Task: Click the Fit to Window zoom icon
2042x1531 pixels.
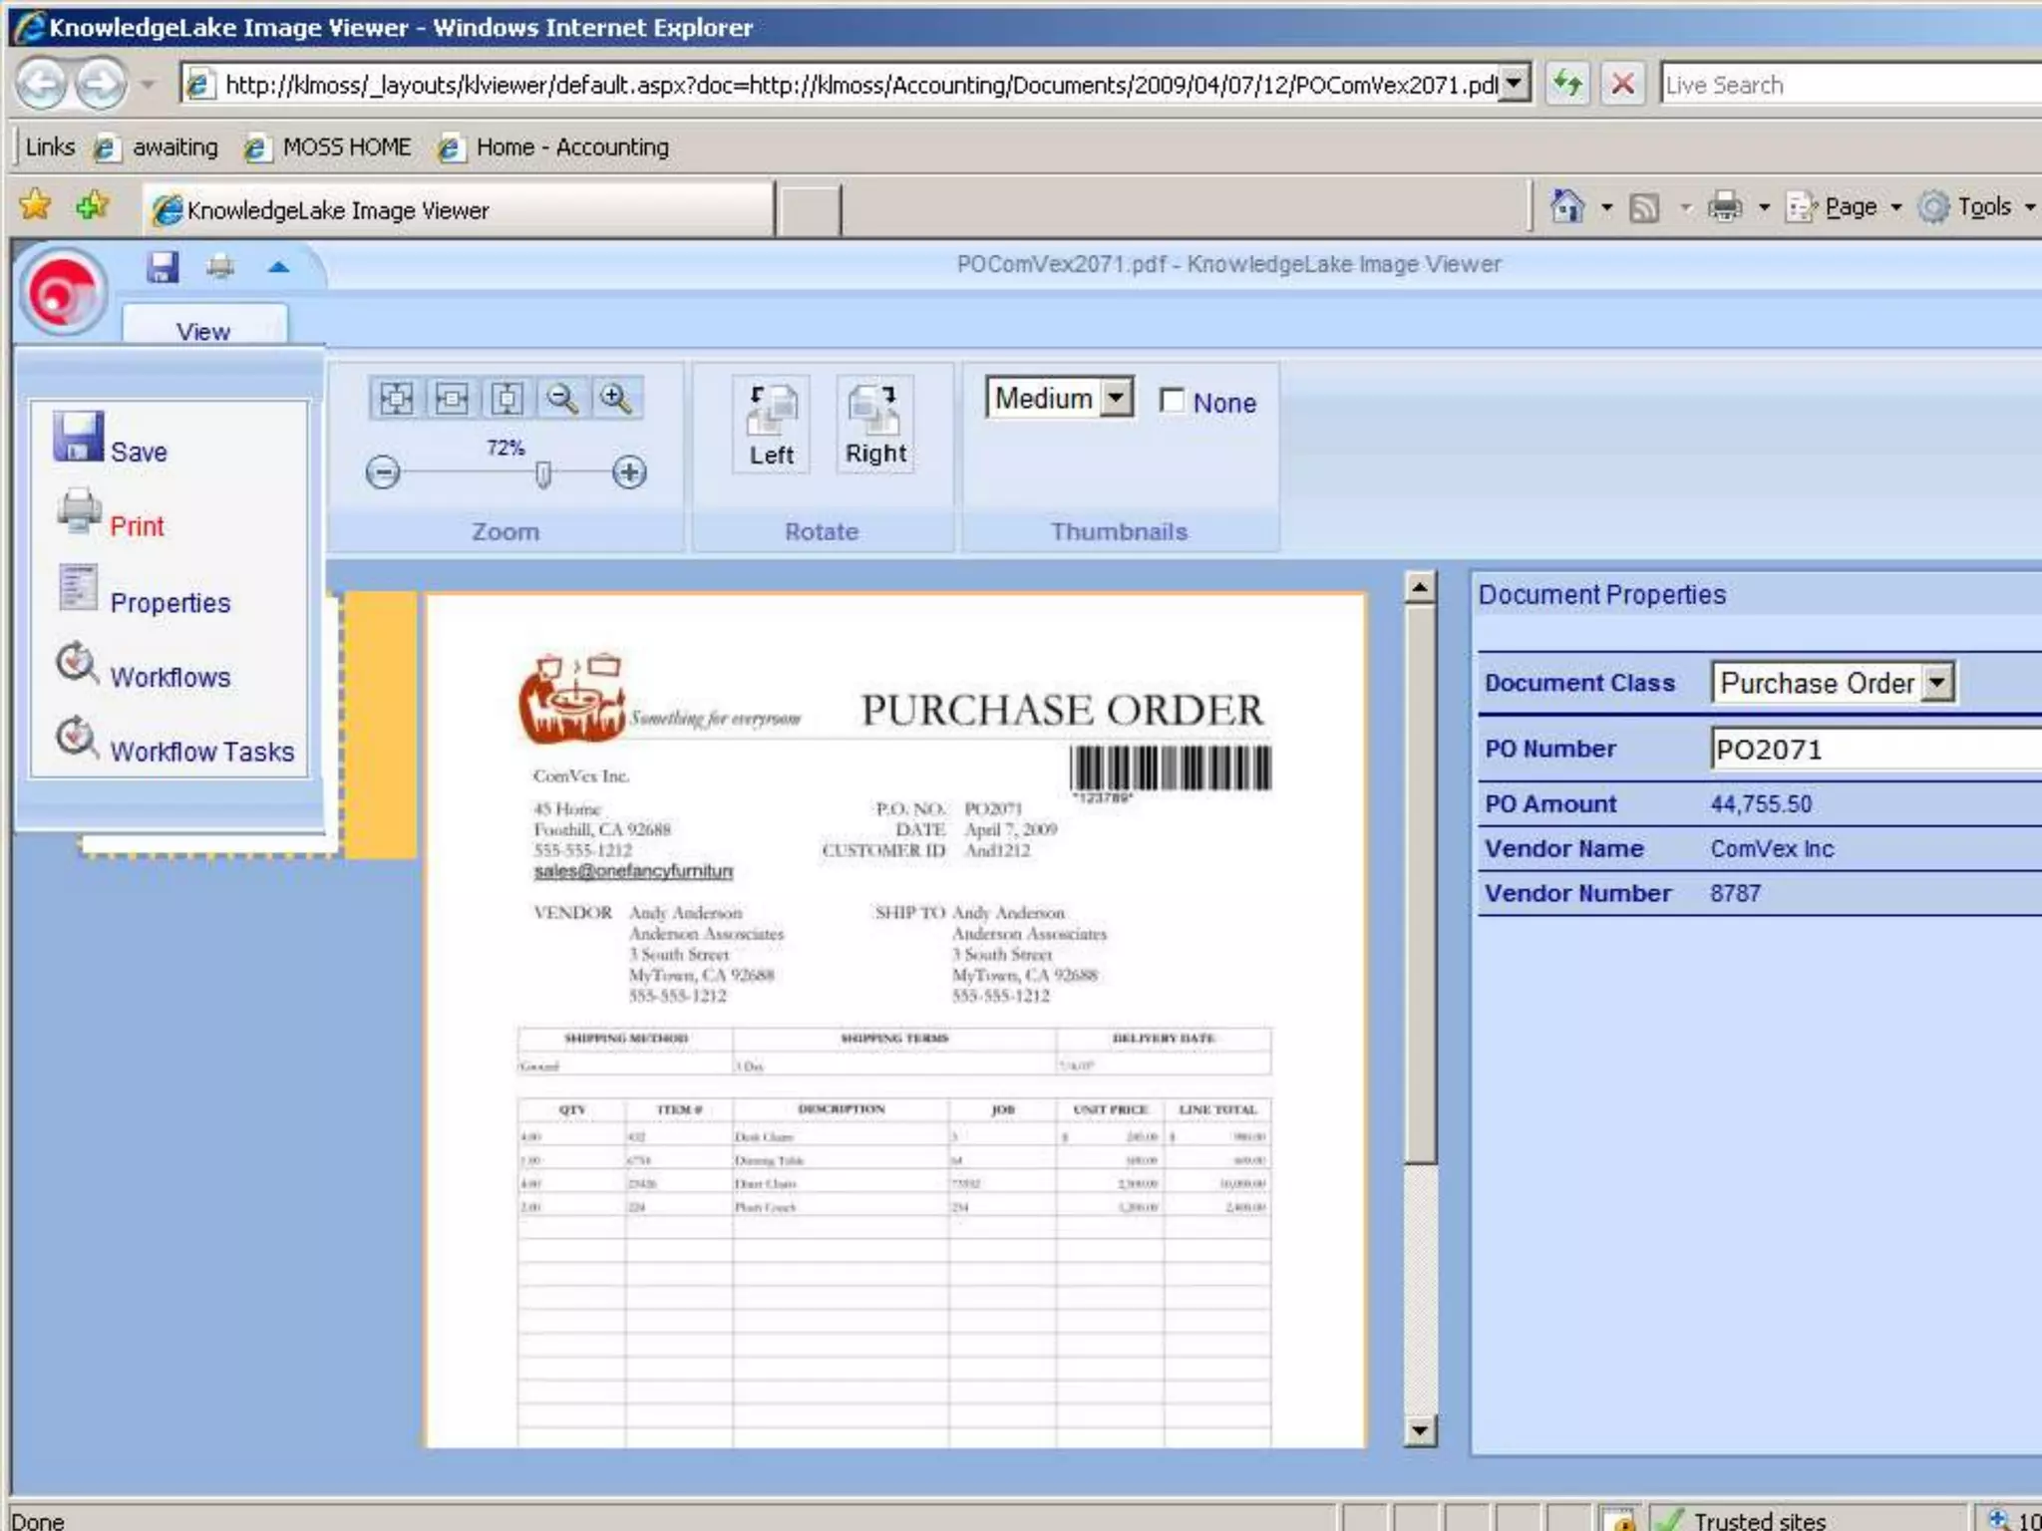Action: click(x=397, y=399)
